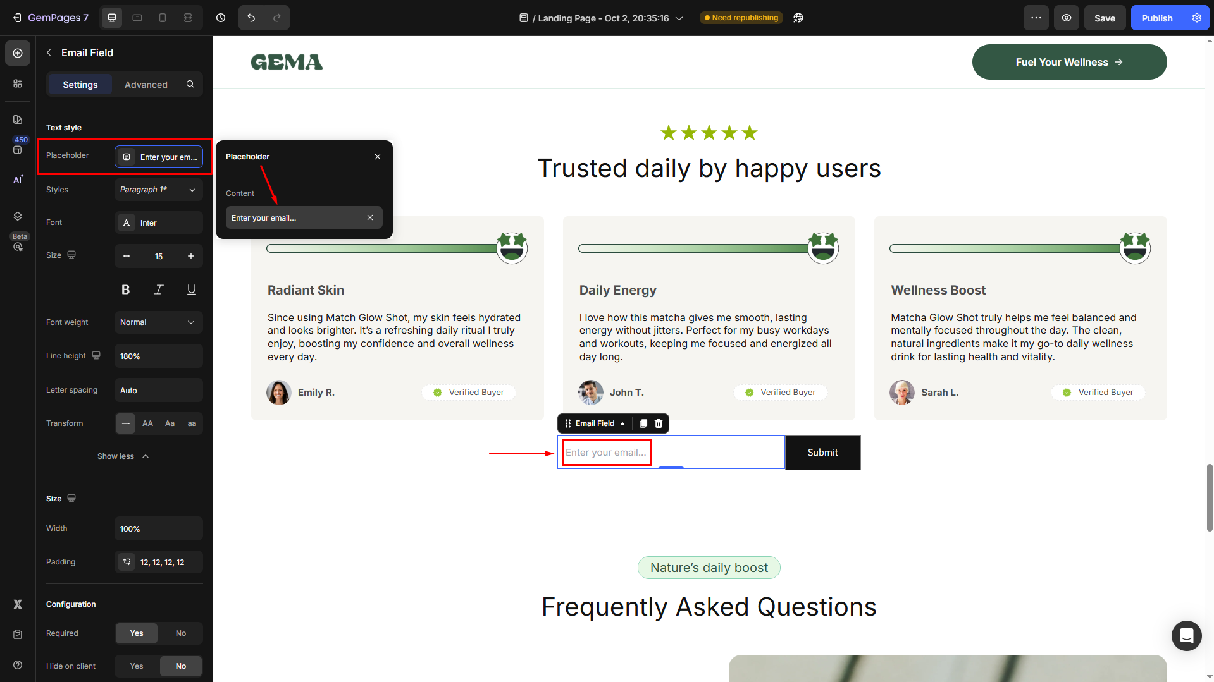Switch to tablet device view
The height and width of the screenshot is (682, 1214).
[137, 18]
